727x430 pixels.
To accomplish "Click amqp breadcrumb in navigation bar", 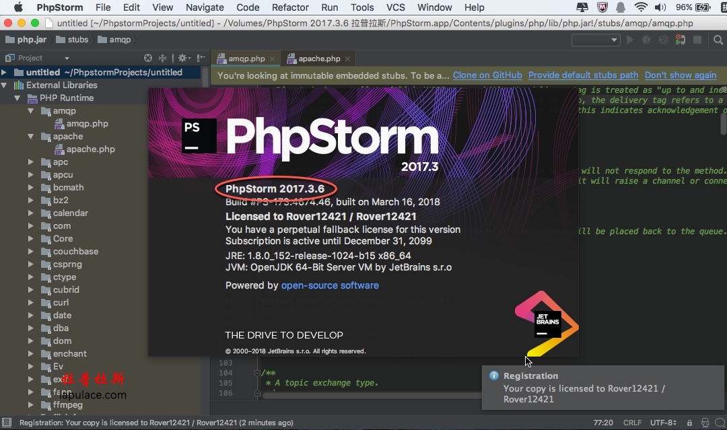I will [114, 40].
